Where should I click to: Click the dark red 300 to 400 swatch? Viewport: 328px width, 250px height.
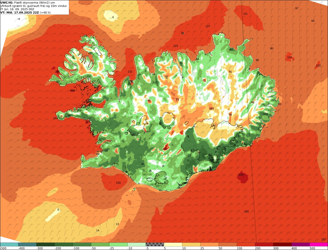pyautogui.click(x=282, y=244)
